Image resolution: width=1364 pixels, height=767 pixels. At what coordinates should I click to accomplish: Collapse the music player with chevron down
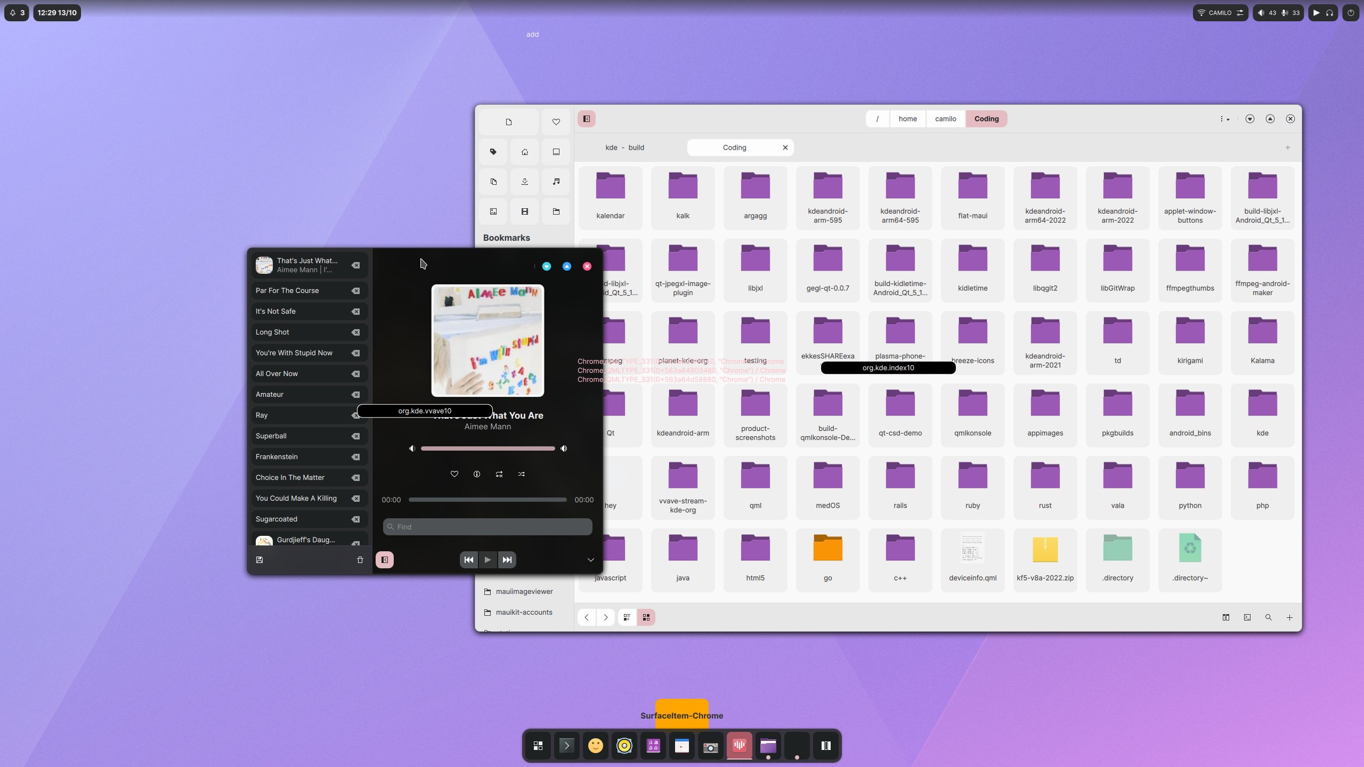tap(590, 560)
